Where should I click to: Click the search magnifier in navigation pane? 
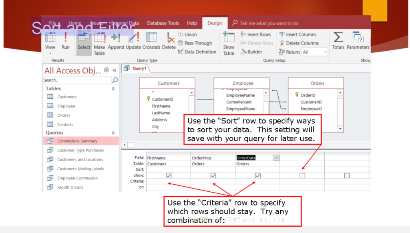(x=115, y=80)
